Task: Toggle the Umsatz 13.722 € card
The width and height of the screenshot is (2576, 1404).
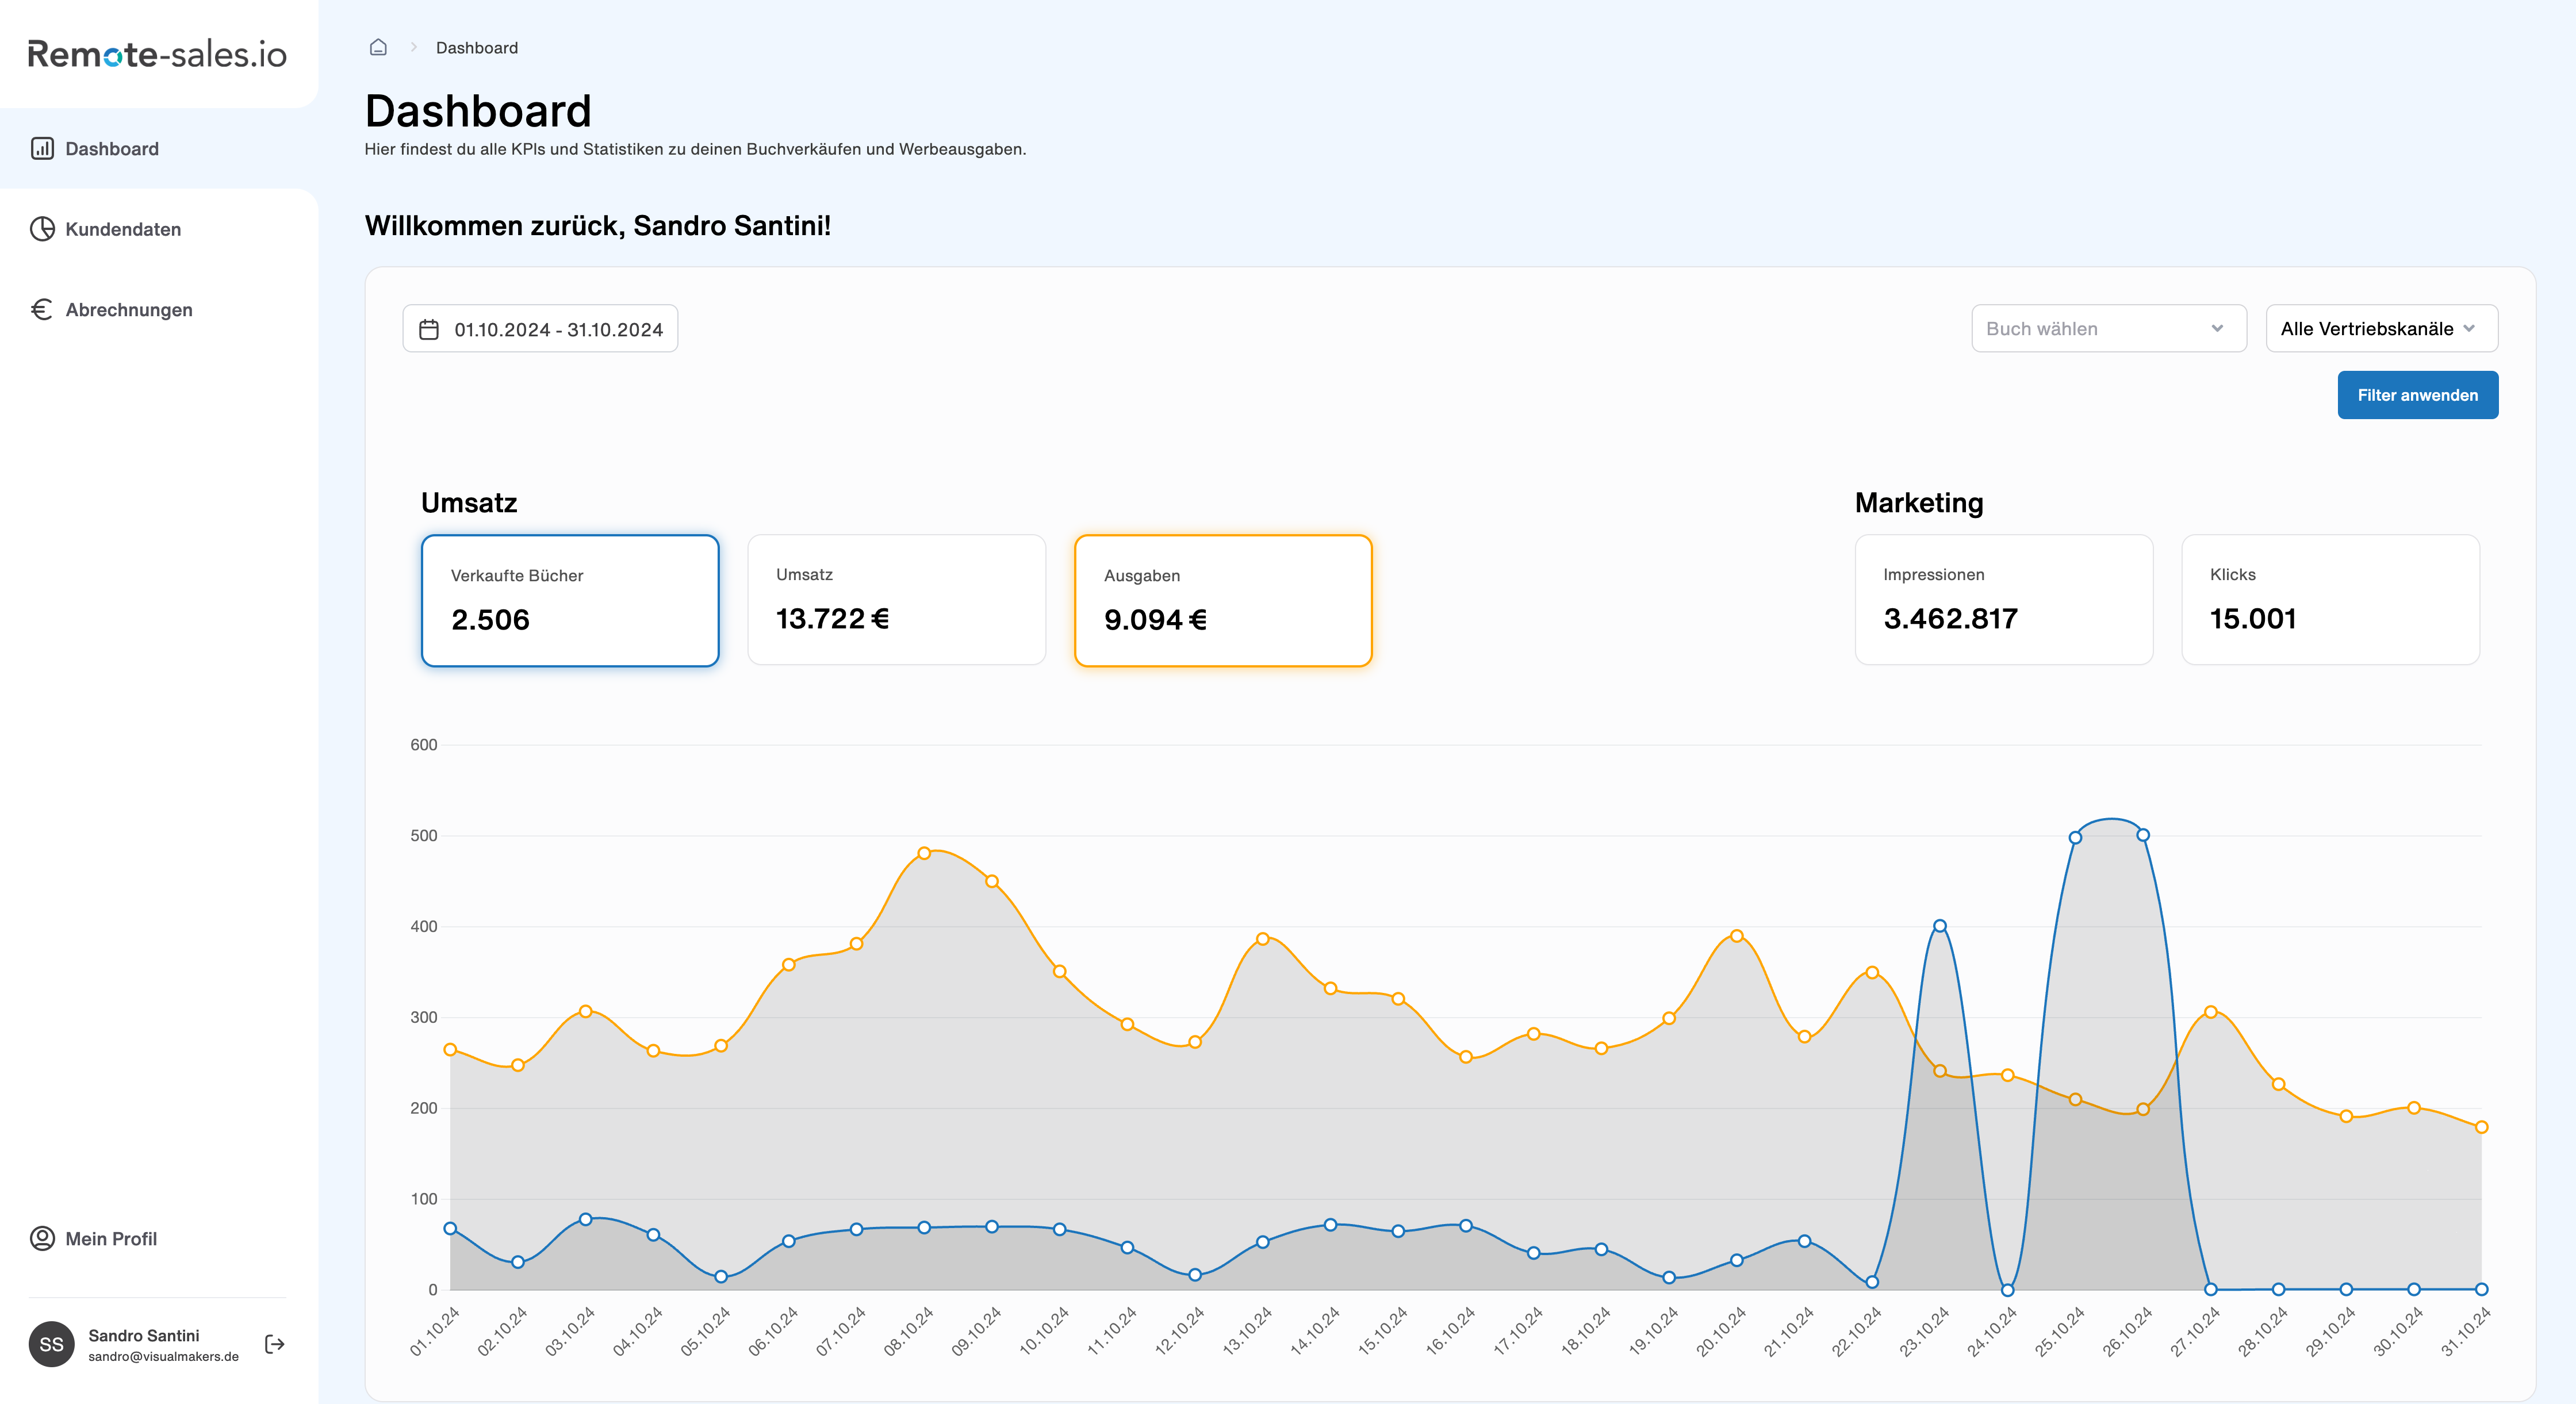Action: click(896, 600)
